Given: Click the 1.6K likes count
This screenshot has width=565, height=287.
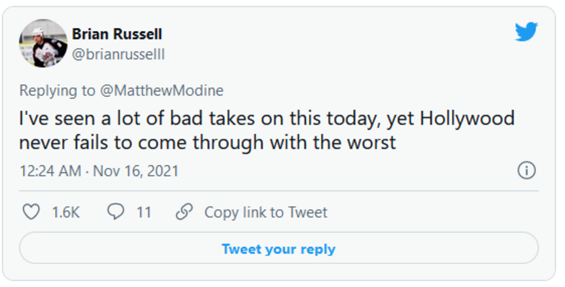Looking at the screenshot, I should point(66,212).
